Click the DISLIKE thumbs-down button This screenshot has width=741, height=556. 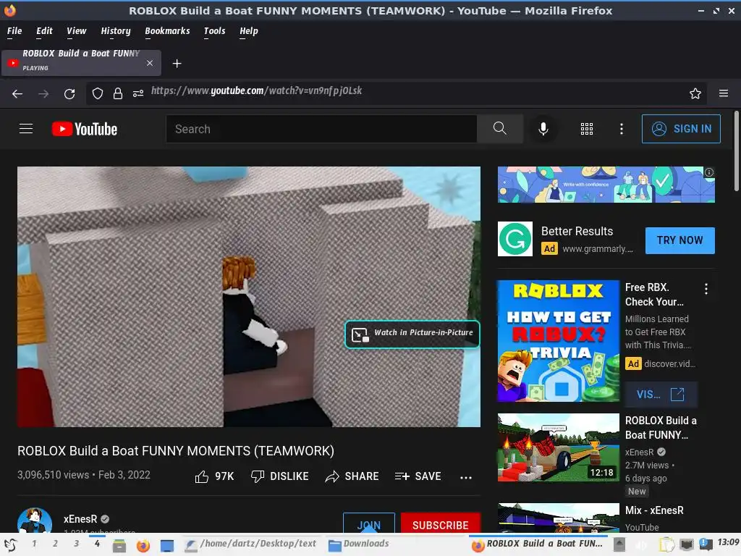pyautogui.click(x=280, y=476)
